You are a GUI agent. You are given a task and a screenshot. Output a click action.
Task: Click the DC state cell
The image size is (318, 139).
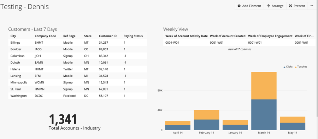(86, 96)
